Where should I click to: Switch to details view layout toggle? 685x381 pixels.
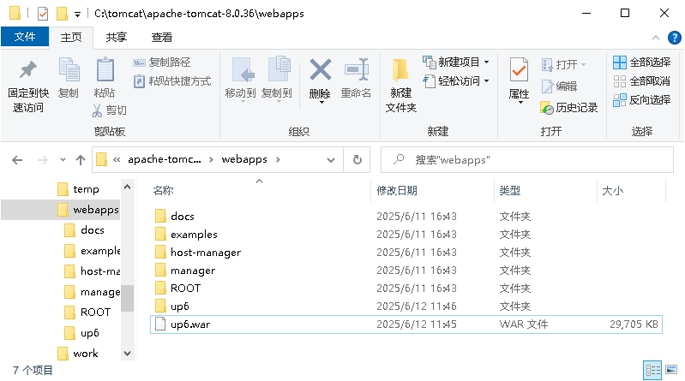click(x=652, y=371)
